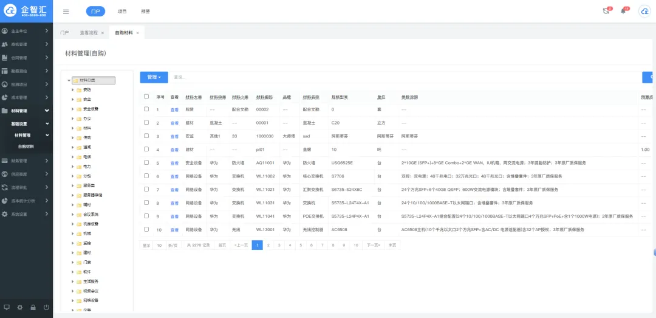Expand the 视频会议 tree node arrow

[x=73, y=291]
